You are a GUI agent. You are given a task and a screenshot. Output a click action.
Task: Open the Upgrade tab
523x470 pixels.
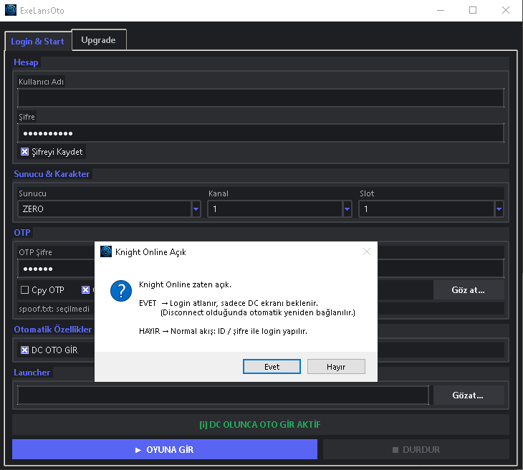(x=99, y=40)
